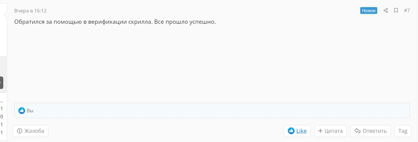Reply using the Ответить label

375,131
